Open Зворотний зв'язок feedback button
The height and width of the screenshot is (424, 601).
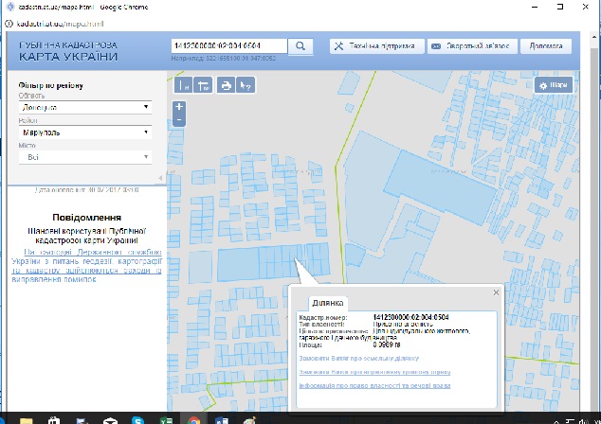pos(472,46)
